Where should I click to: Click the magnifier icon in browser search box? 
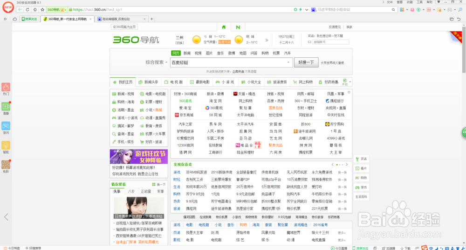pyautogui.click(x=393, y=10)
